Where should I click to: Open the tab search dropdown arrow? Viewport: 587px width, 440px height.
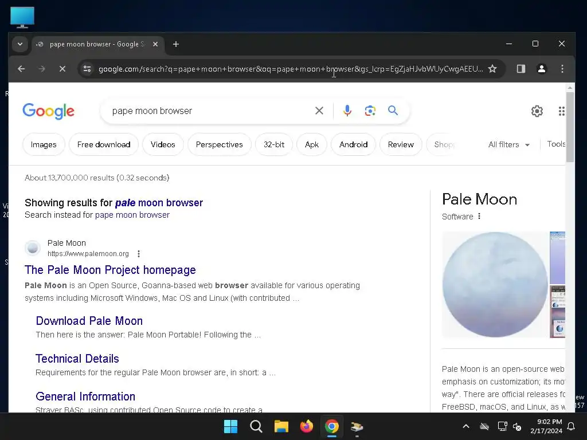(20, 44)
